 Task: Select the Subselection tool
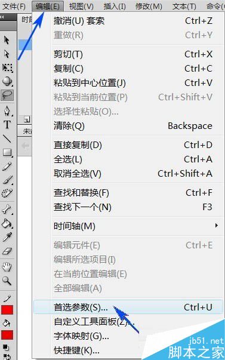point(7,54)
